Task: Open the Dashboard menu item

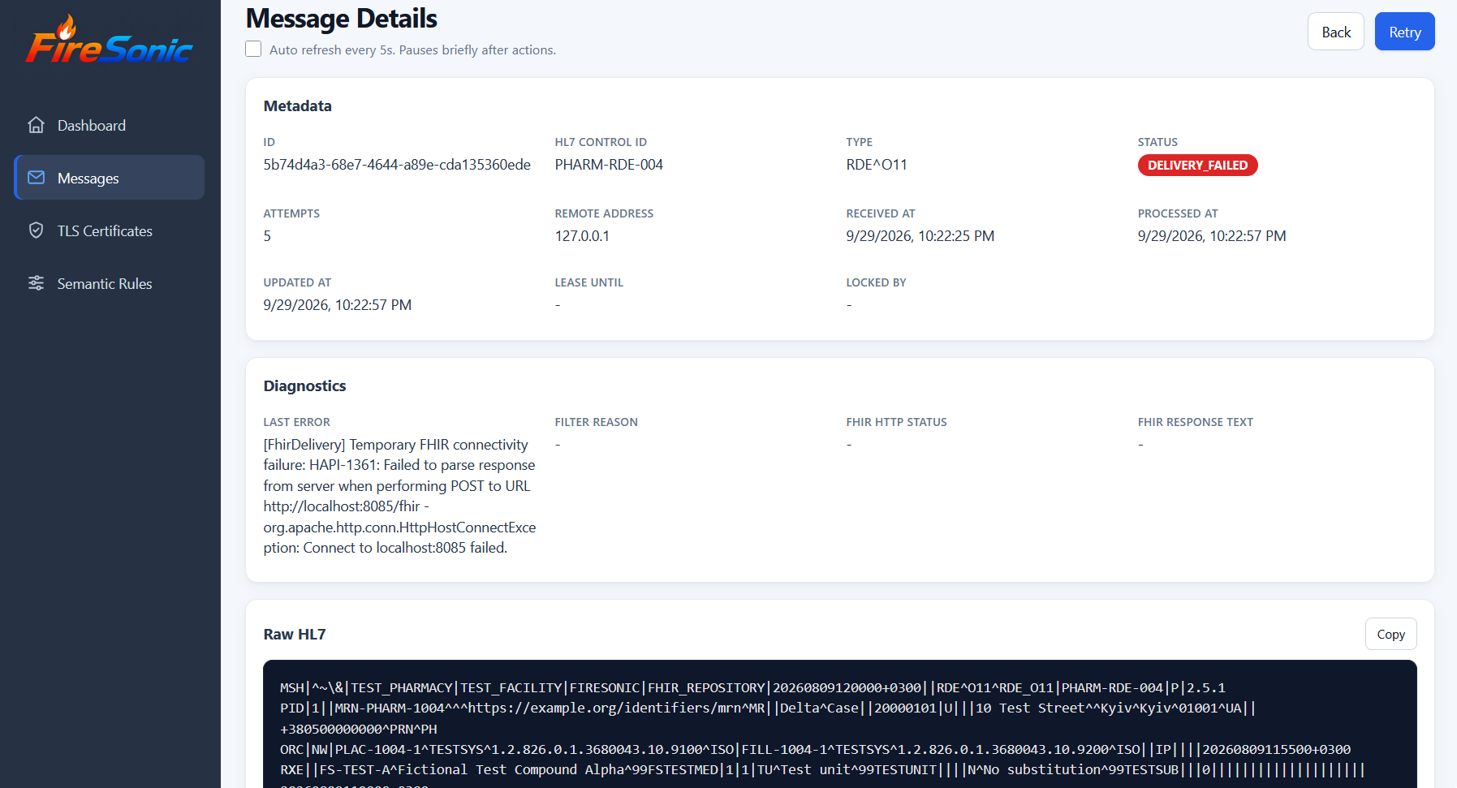Action: (110, 125)
